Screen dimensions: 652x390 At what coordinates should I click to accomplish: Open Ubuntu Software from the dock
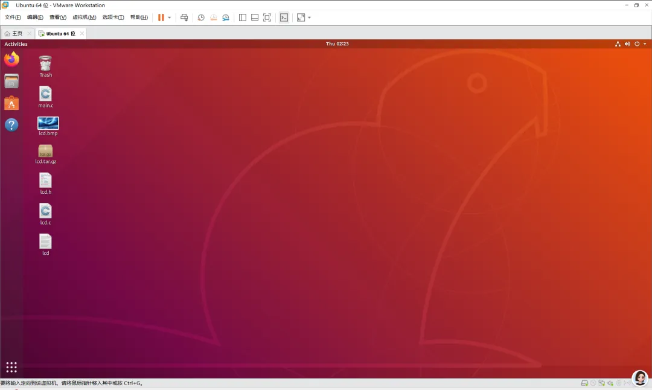pos(11,103)
